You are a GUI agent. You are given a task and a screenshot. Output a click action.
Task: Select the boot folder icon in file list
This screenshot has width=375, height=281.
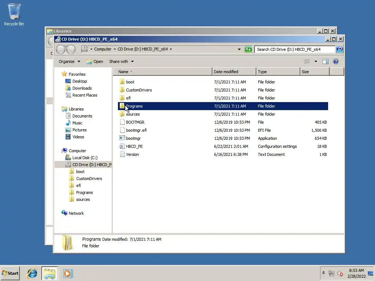tap(122, 82)
